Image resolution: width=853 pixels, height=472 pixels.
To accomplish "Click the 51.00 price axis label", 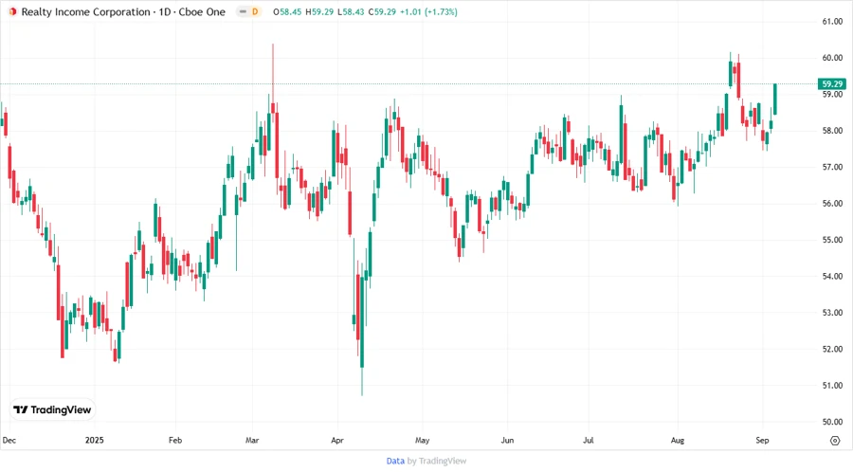I will coord(832,386).
